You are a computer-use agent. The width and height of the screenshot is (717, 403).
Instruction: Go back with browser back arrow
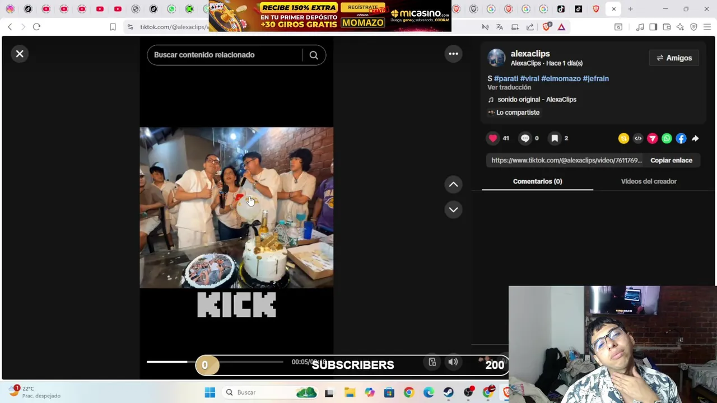[10, 27]
